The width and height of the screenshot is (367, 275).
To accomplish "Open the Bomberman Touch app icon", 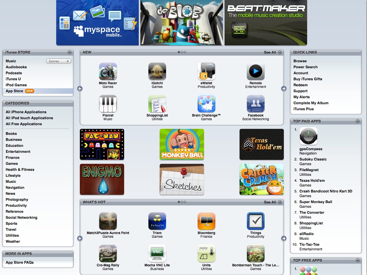I will pyautogui.click(x=256, y=253).
